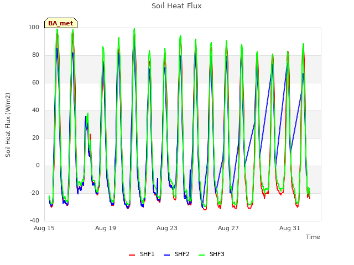Click the Aug 27 tick label
This screenshot has height=265, width=354.
(x=228, y=228)
